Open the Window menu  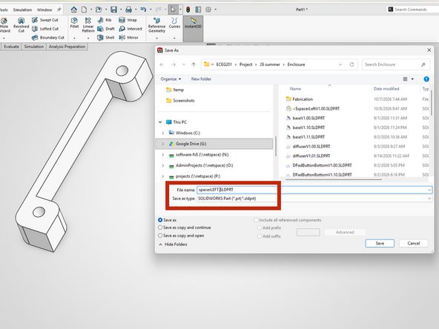pos(44,10)
